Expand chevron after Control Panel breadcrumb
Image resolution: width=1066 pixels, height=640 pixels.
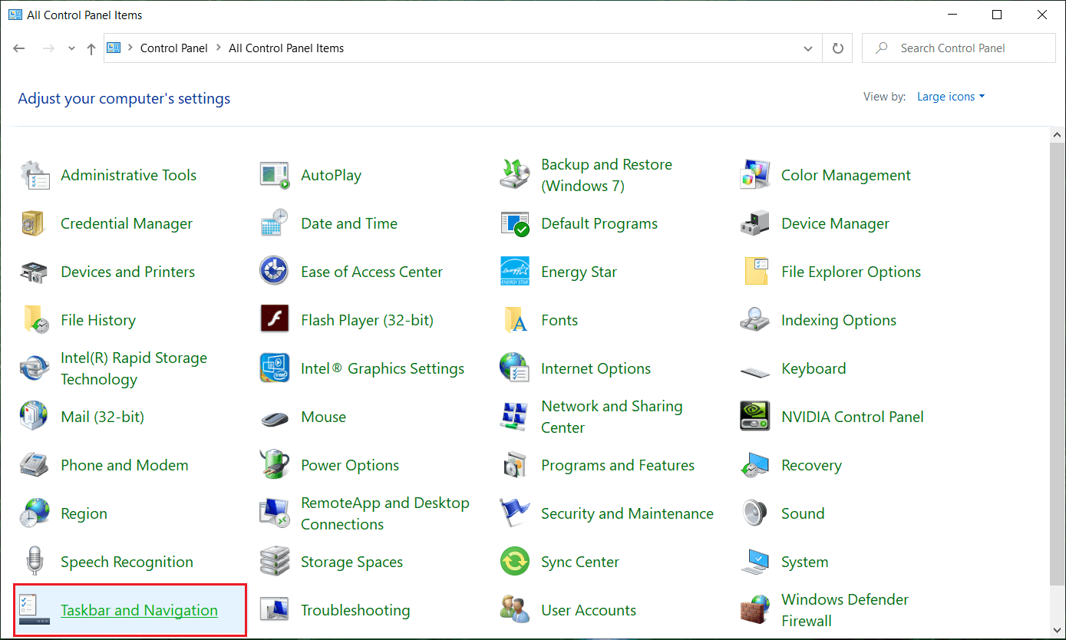[x=218, y=48]
